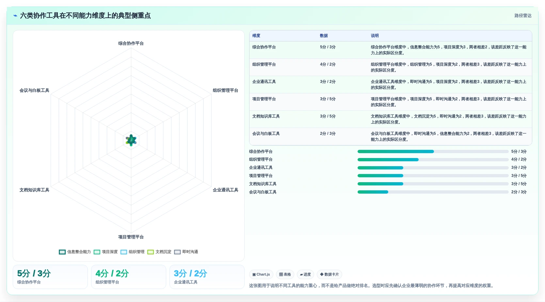This screenshot has height=302, width=545.
Task: Open the 3分 / 2分 企业通讯工具 data card
Action: coord(207,277)
